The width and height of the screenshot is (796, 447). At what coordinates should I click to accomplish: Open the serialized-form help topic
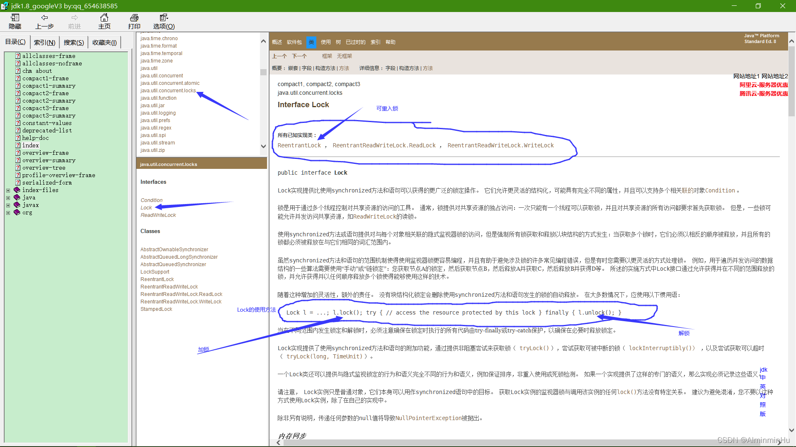point(47,183)
